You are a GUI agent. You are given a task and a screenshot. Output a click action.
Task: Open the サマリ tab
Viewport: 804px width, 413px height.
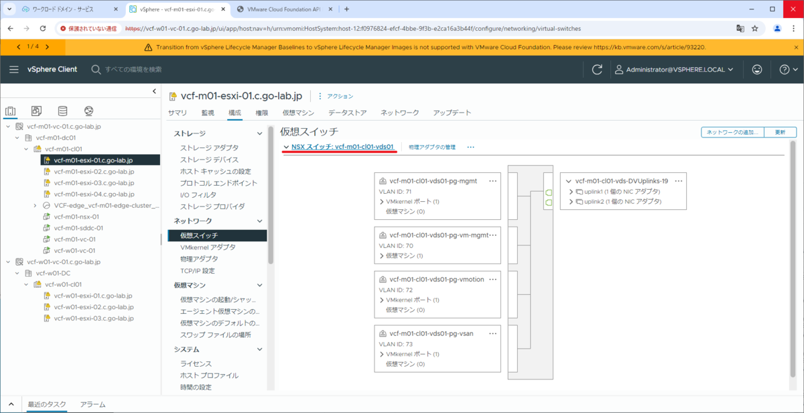coord(178,113)
